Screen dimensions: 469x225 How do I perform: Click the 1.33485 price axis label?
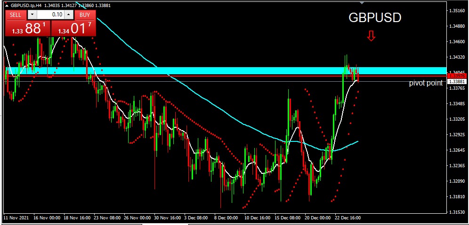pyautogui.click(x=456, y=103)
